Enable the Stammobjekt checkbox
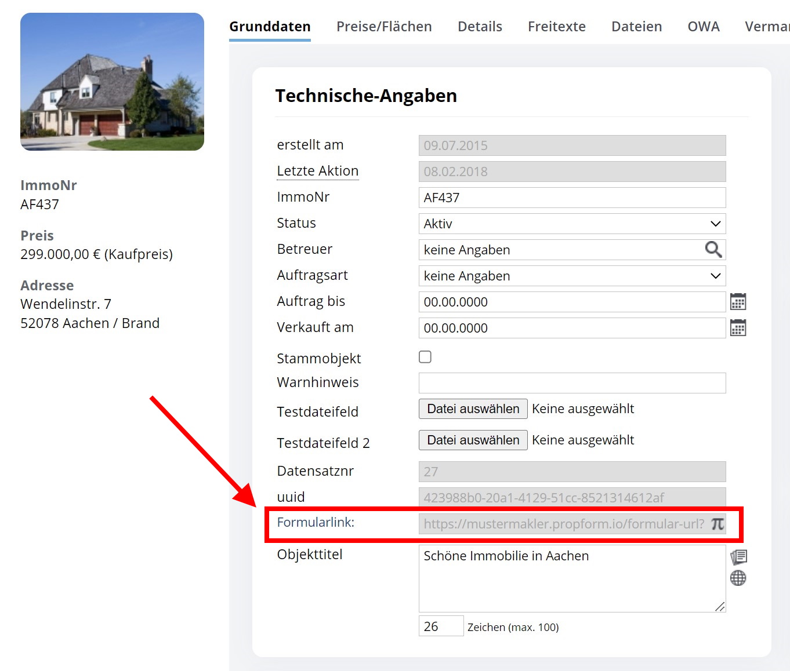Viewport: 790px width, 671px height. (425, 357)
